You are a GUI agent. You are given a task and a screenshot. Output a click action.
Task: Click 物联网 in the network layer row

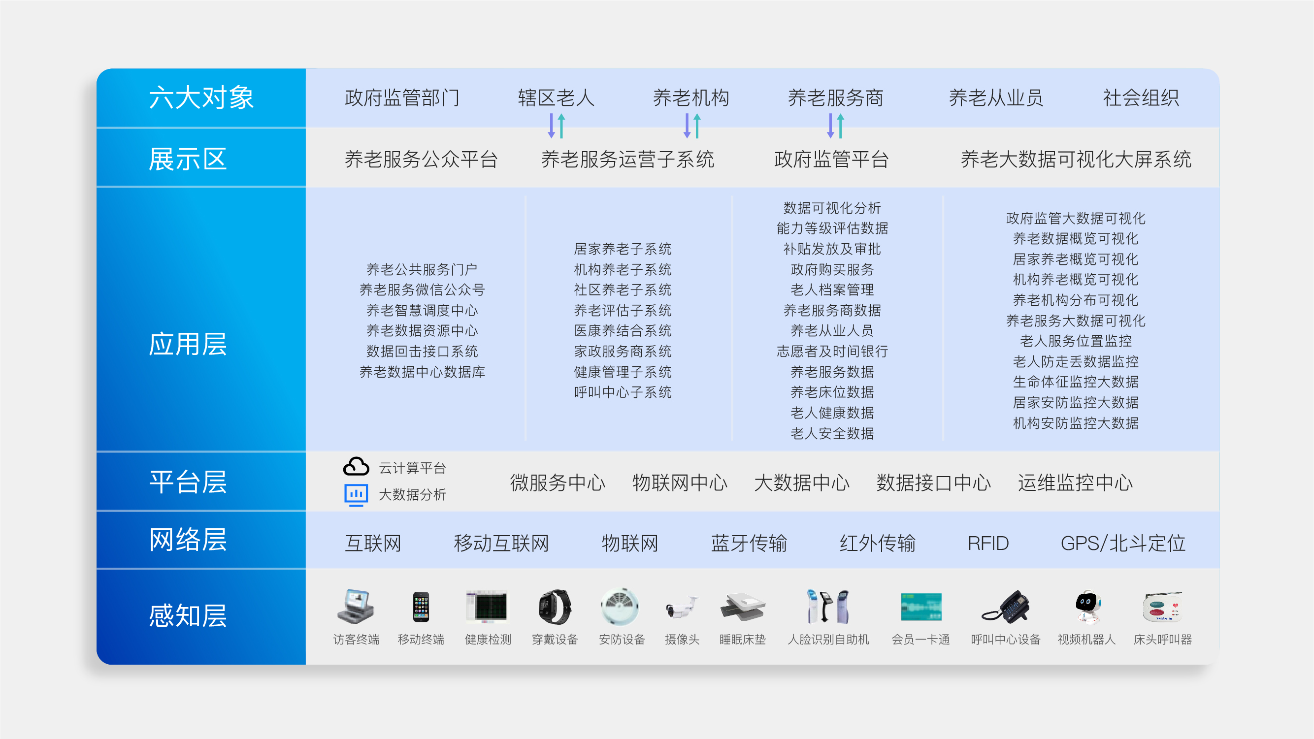(x=630, y=543)
